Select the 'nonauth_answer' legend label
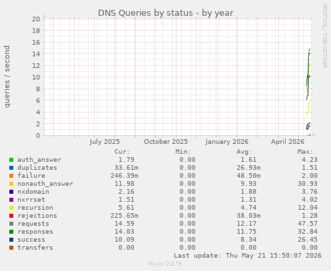 tap(45, 184)
